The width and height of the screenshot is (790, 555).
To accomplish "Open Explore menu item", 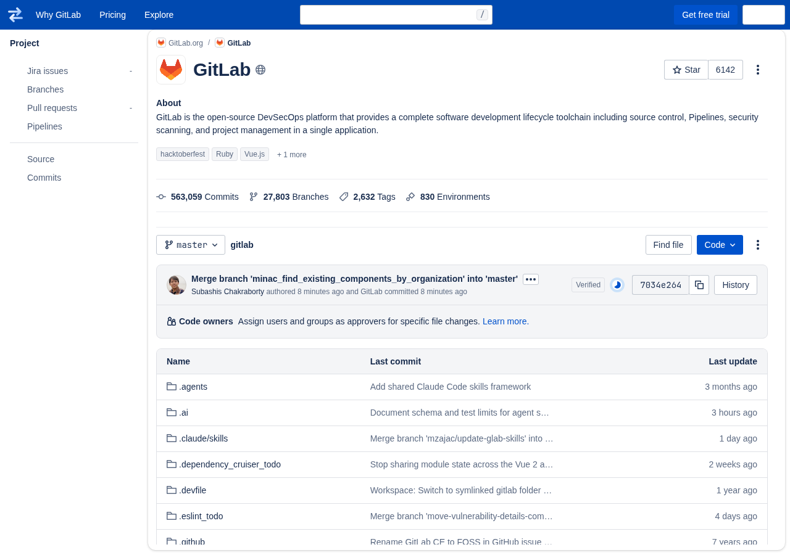I will click(x=159, y=15).
